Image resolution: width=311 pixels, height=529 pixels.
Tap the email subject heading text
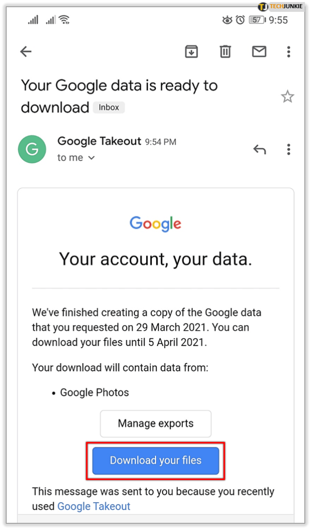(x=119, y=96)
